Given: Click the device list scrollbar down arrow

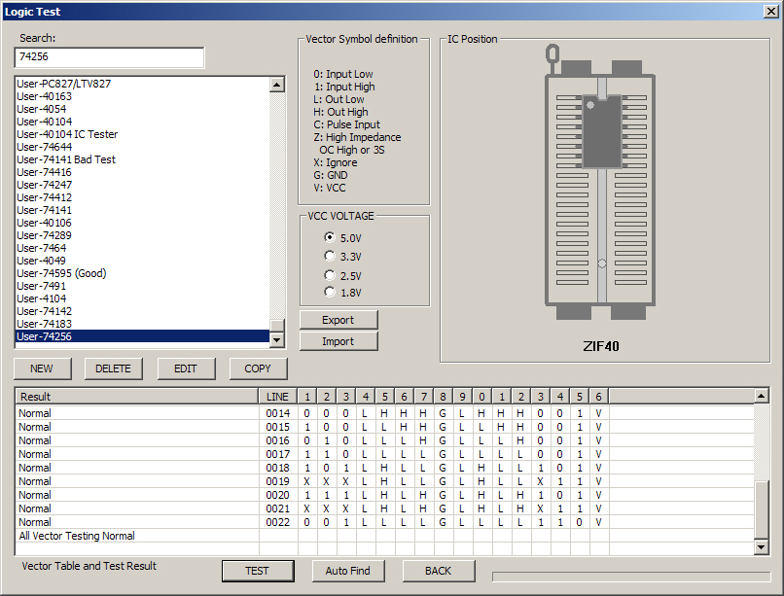Looking at the screenshot, I should 277,337.
